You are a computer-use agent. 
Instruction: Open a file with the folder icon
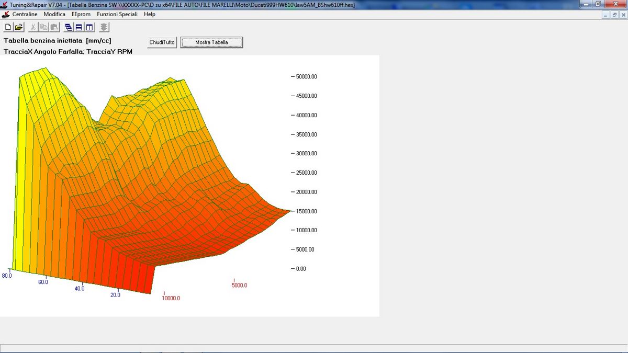point(18,27)
